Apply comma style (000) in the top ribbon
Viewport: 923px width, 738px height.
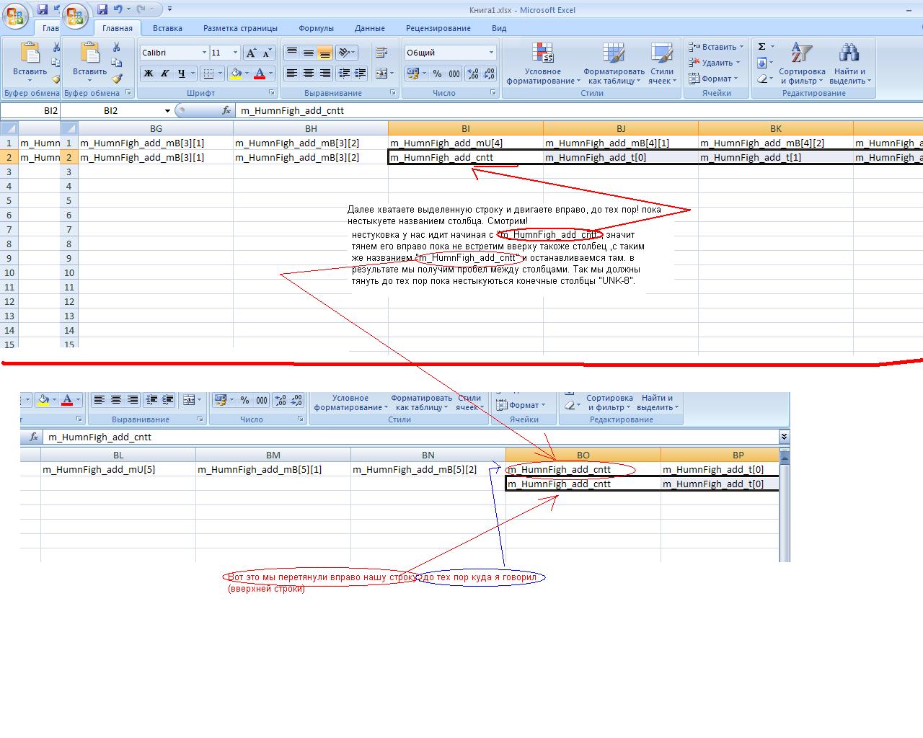(454, 73)
